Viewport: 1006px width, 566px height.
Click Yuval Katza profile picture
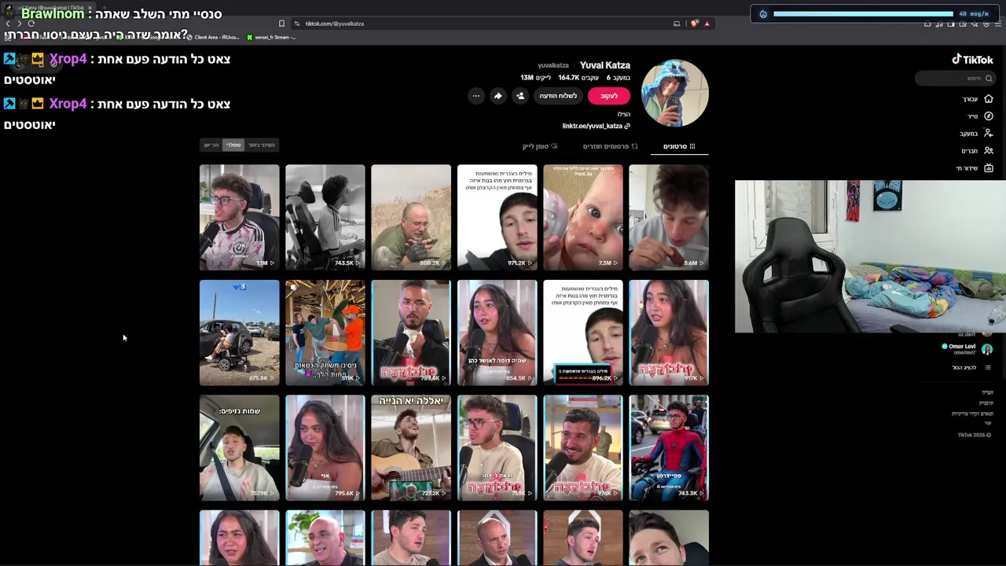coord(674,93)
